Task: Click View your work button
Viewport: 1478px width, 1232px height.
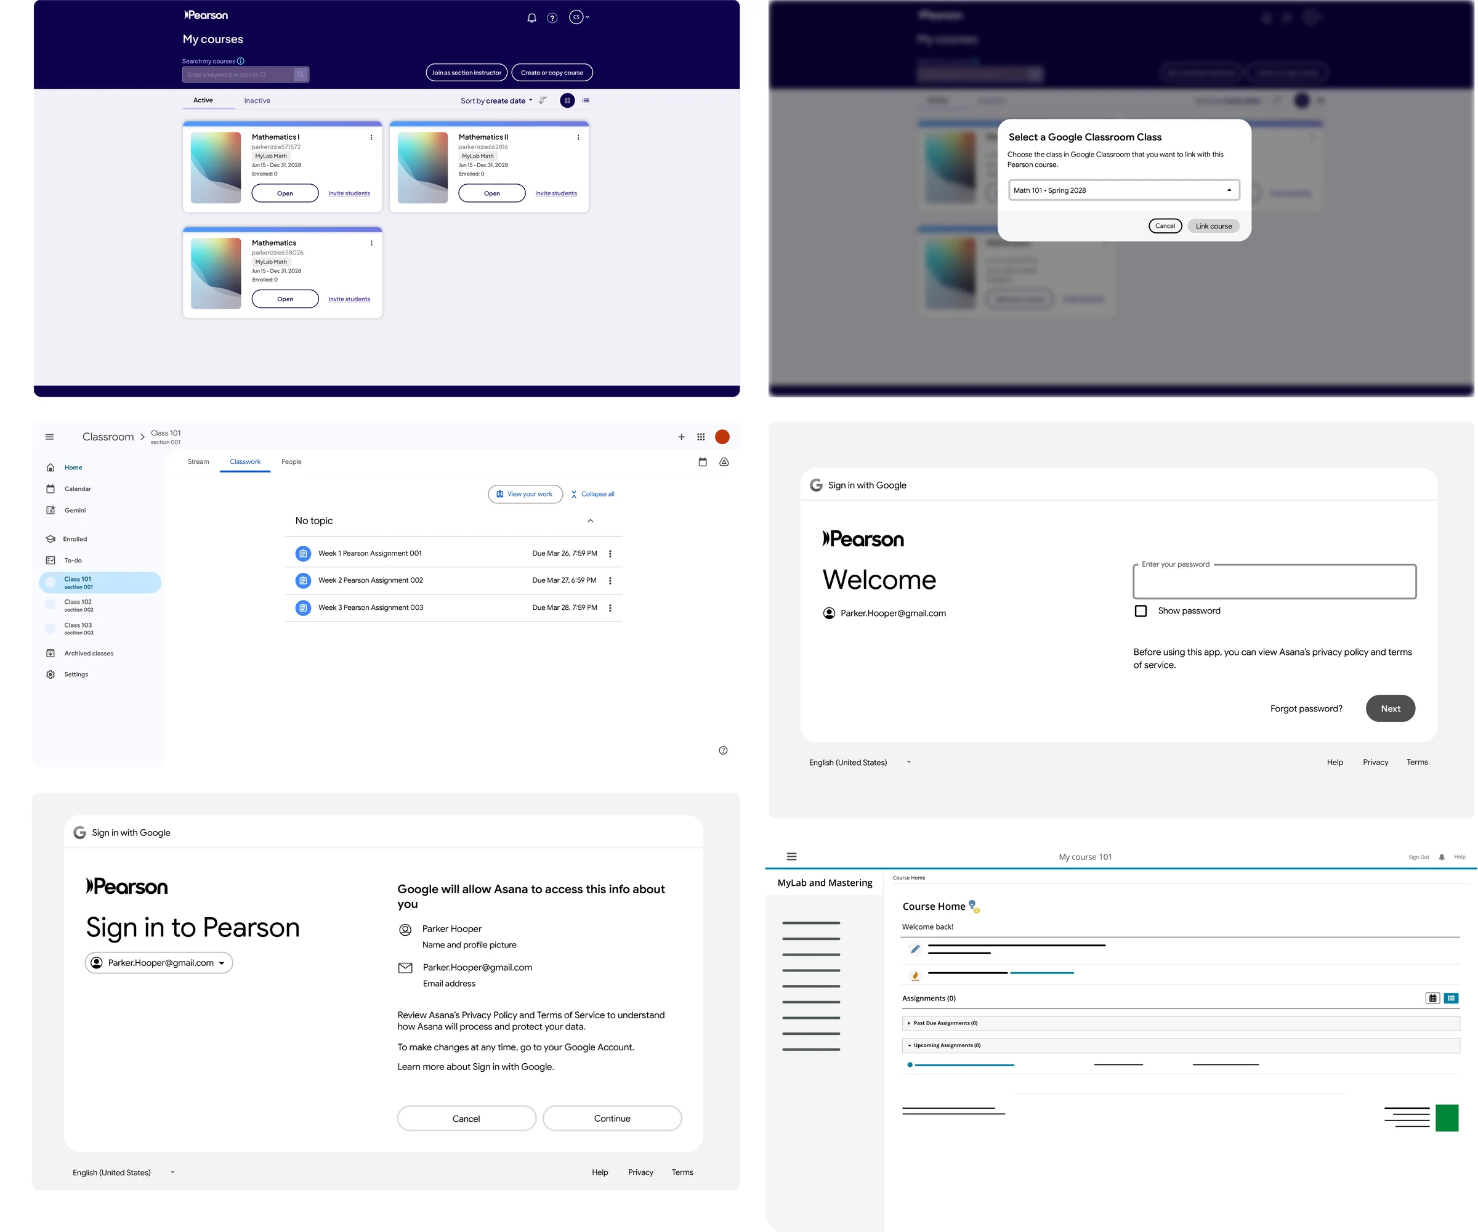Action: 525,494
